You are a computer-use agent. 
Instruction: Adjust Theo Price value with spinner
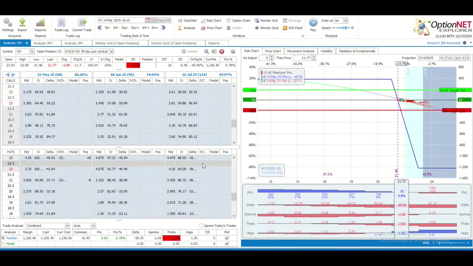tap(314, 58)
